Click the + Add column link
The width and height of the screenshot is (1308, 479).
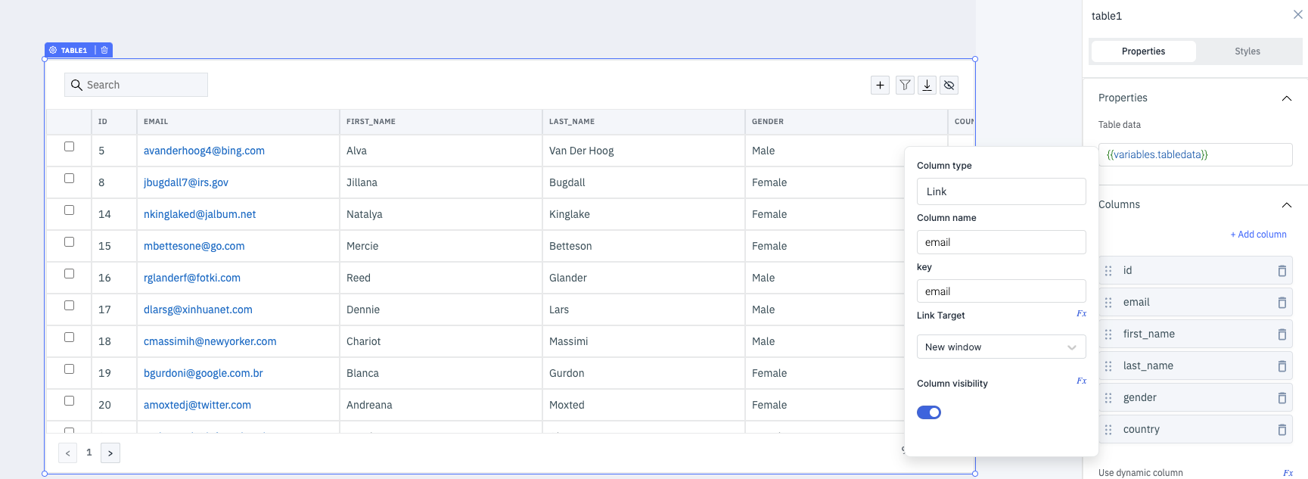coord(1258,235)
